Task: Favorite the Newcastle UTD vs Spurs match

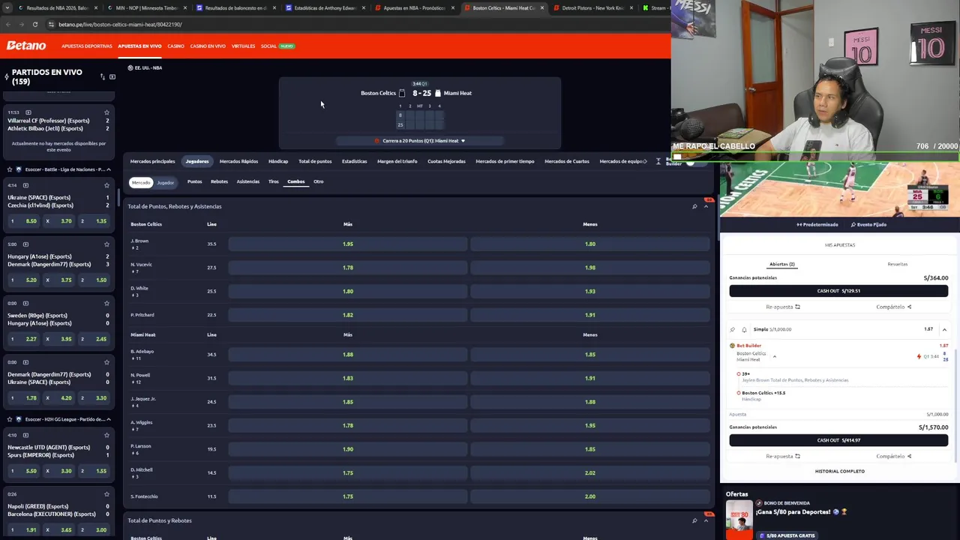Action: [x=106, y=435]
